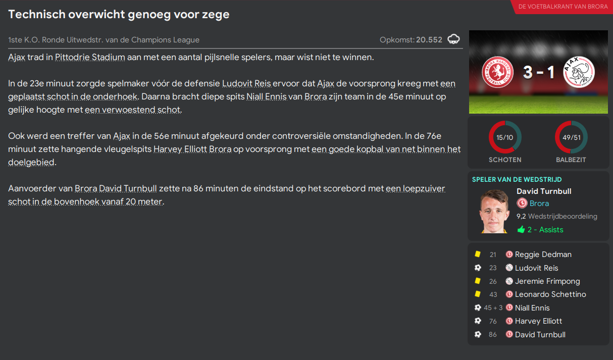Click the Ajax crest in scoreboard

578,72
